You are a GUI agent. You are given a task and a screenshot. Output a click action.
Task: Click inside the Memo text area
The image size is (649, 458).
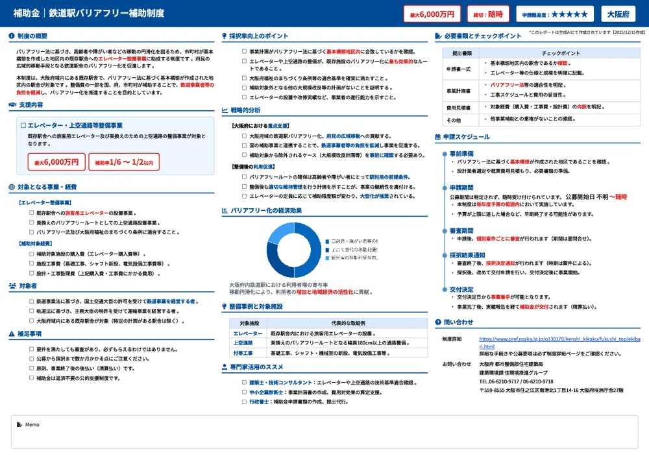324,435
